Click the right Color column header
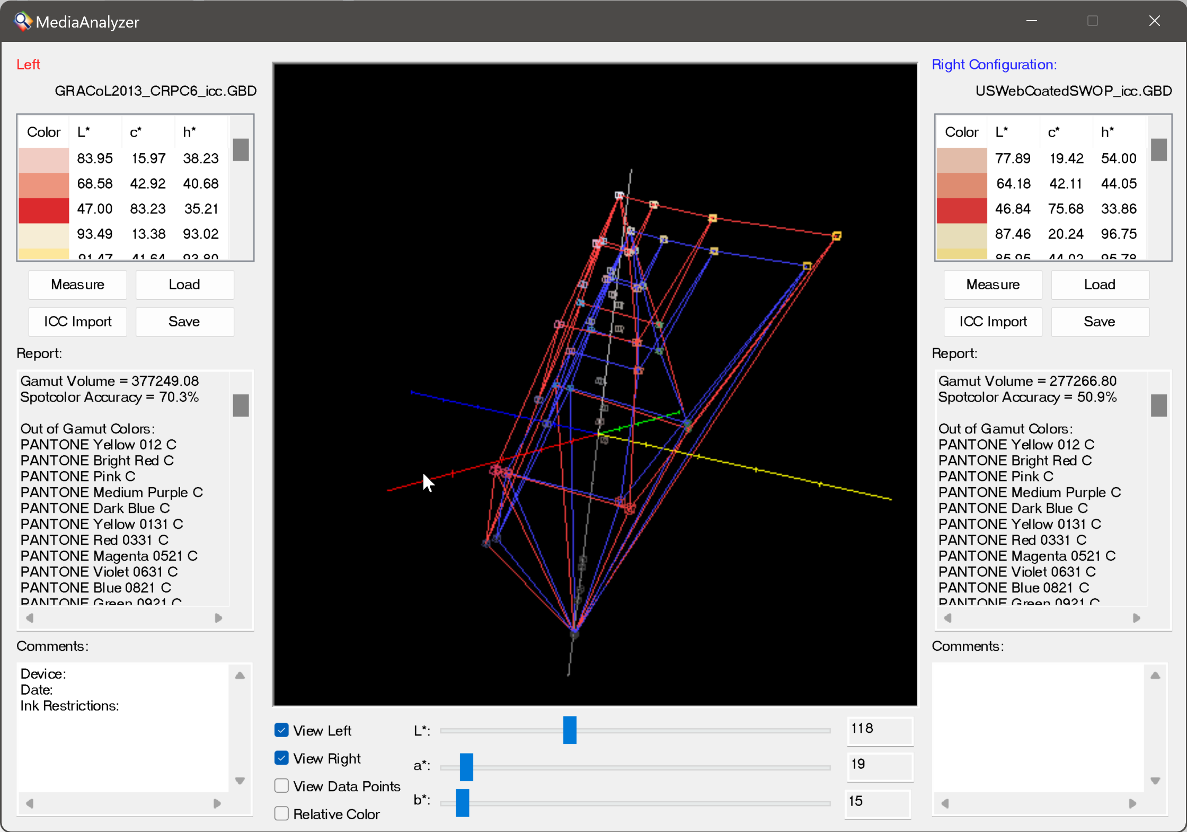1187x832 pixels. coord(962,132)
